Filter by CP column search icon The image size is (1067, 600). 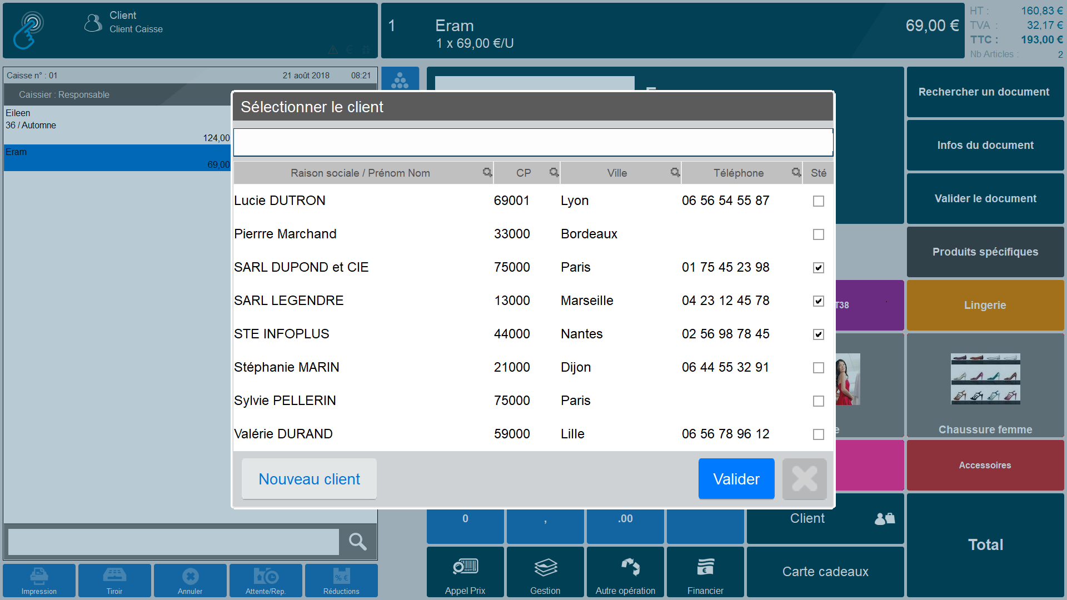(554, 173)
